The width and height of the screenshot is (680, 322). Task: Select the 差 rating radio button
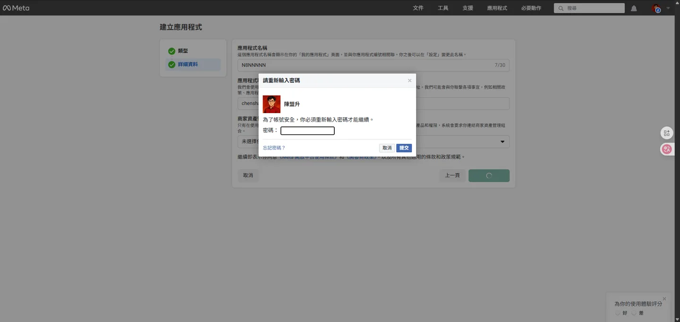pos(634,313)
